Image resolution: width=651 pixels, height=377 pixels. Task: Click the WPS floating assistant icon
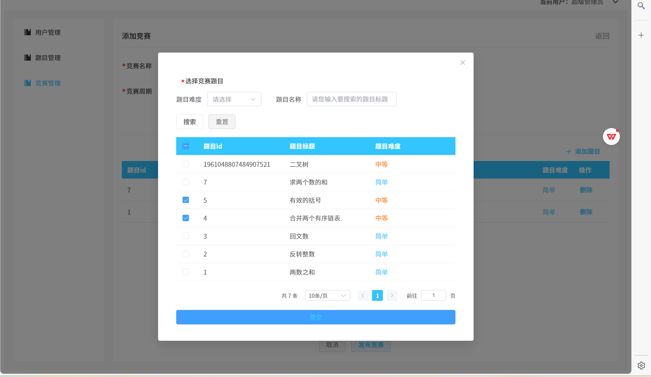(611, 137)
